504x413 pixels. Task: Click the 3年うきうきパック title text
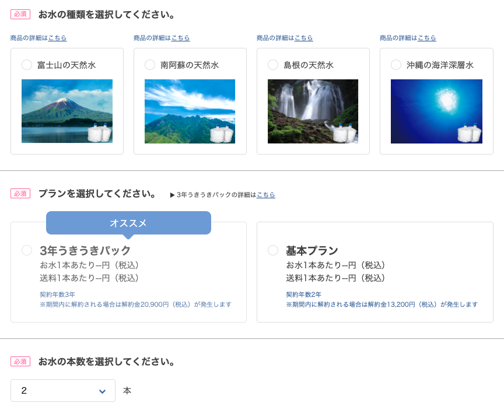[x=85, y=250]
